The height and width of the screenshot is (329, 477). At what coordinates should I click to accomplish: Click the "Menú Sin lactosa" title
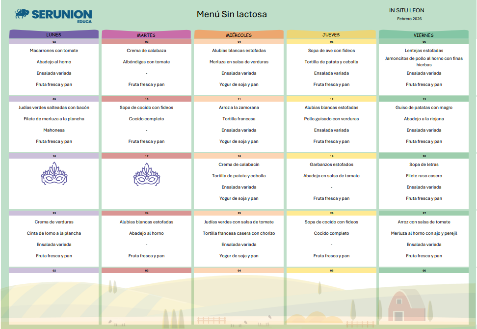coord(232,14)
